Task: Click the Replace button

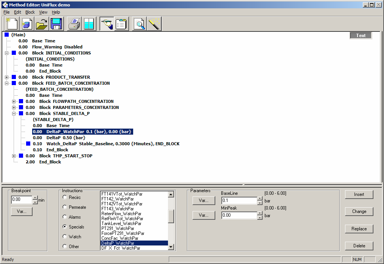Action: [359, 229]
